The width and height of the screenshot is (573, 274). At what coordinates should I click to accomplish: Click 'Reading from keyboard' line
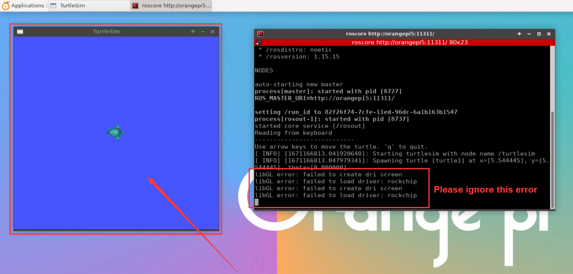(x=293, y=133)
